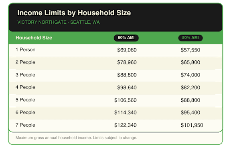Select the $88,800 value for 3 People
The height and width of the screenshot is (148, 231).
coord(127,75)
